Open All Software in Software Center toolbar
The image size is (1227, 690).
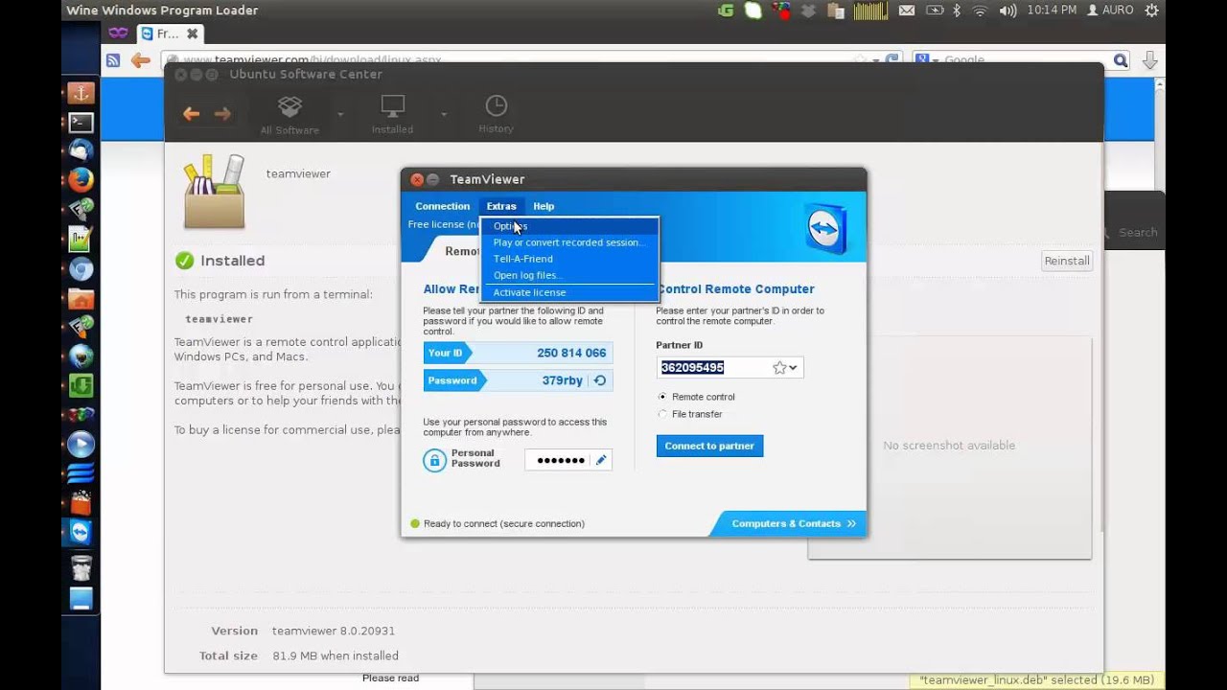tap(289, 114)
